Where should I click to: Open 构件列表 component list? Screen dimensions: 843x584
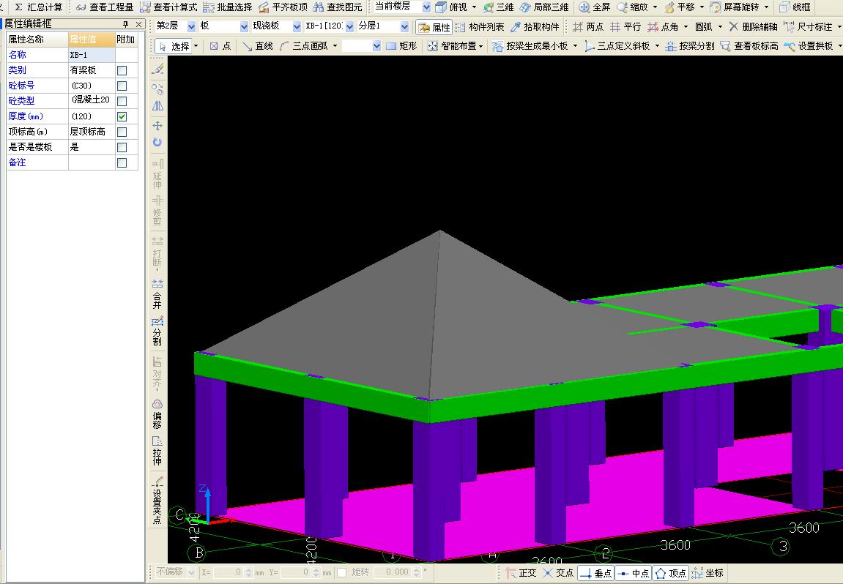tap(480, 27)
